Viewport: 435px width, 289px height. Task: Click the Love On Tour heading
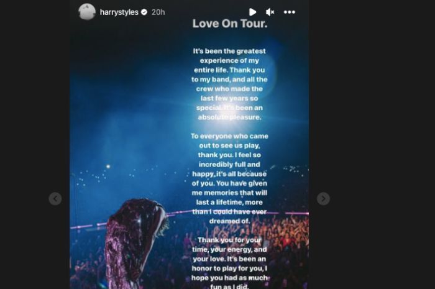click(230, 24)
